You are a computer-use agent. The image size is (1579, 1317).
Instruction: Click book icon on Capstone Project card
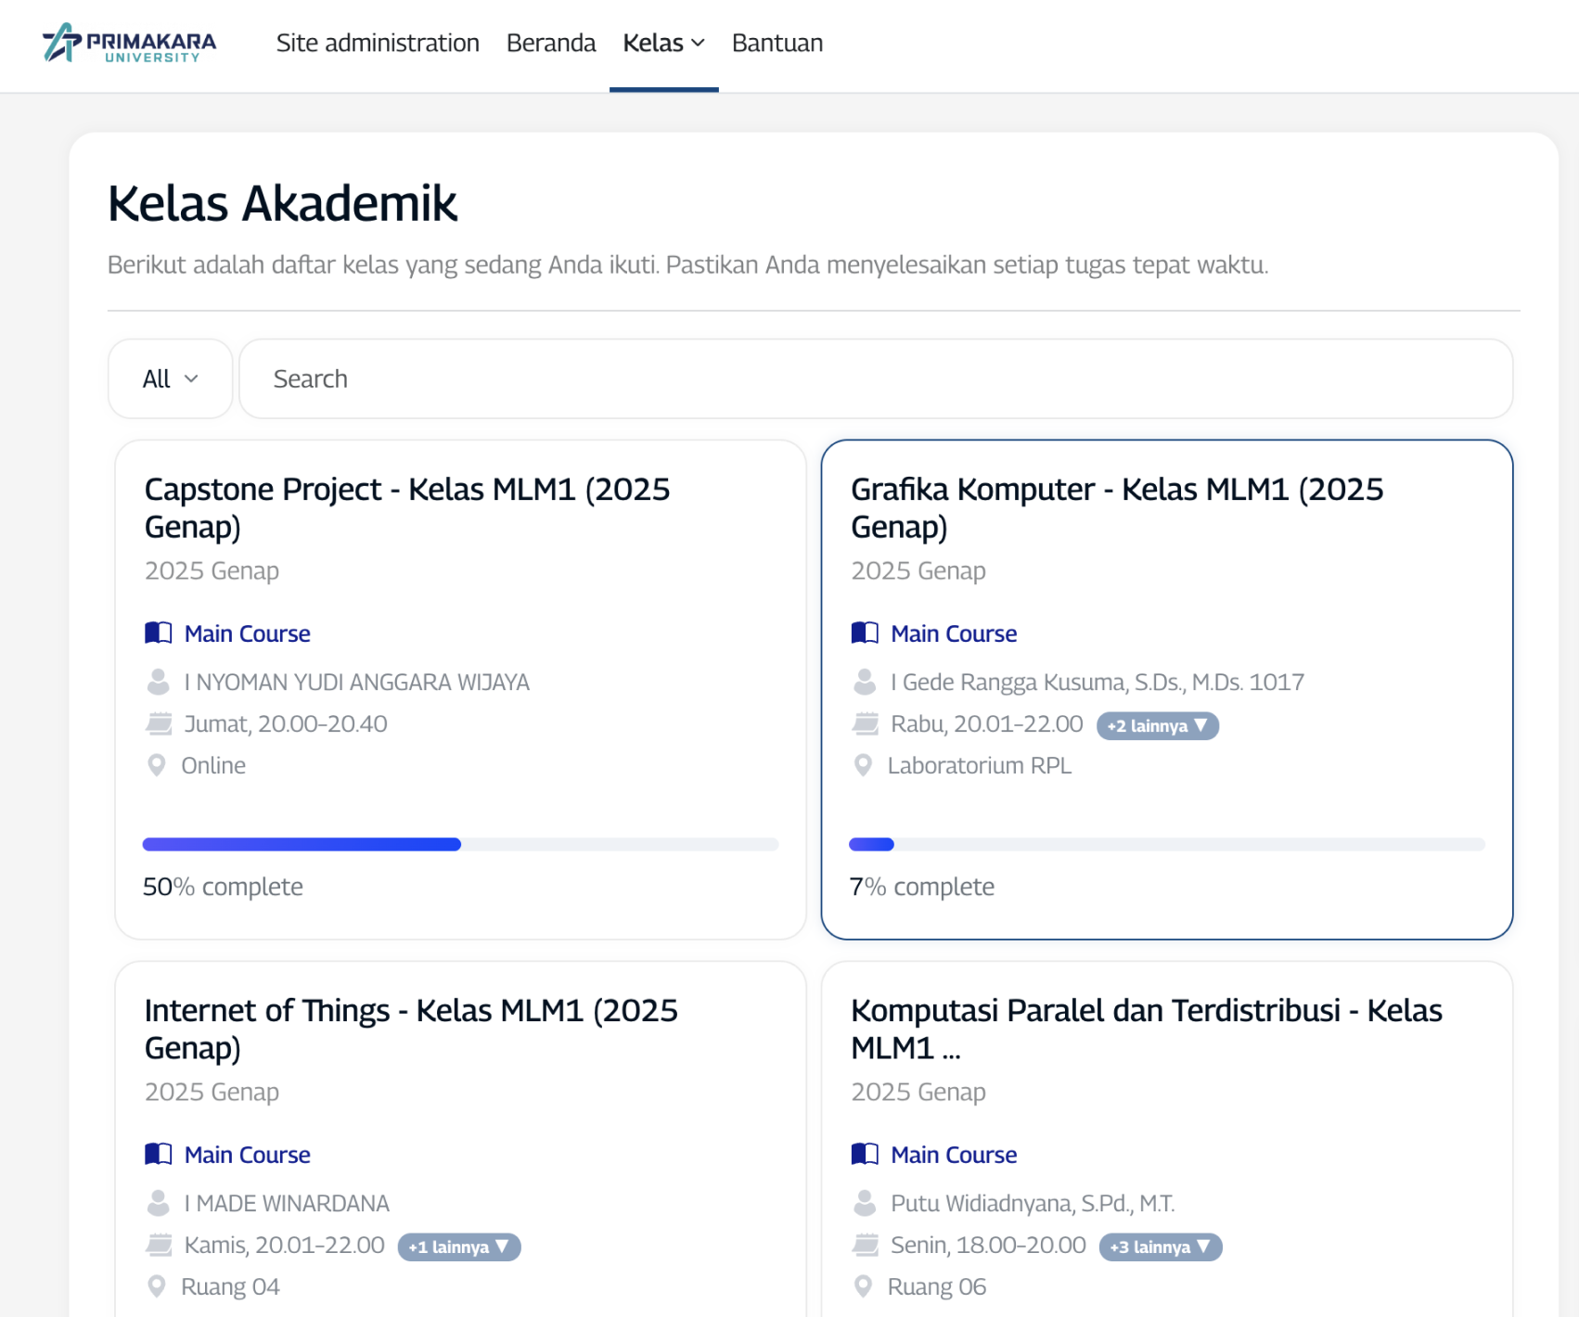click(x=159, y=633)
